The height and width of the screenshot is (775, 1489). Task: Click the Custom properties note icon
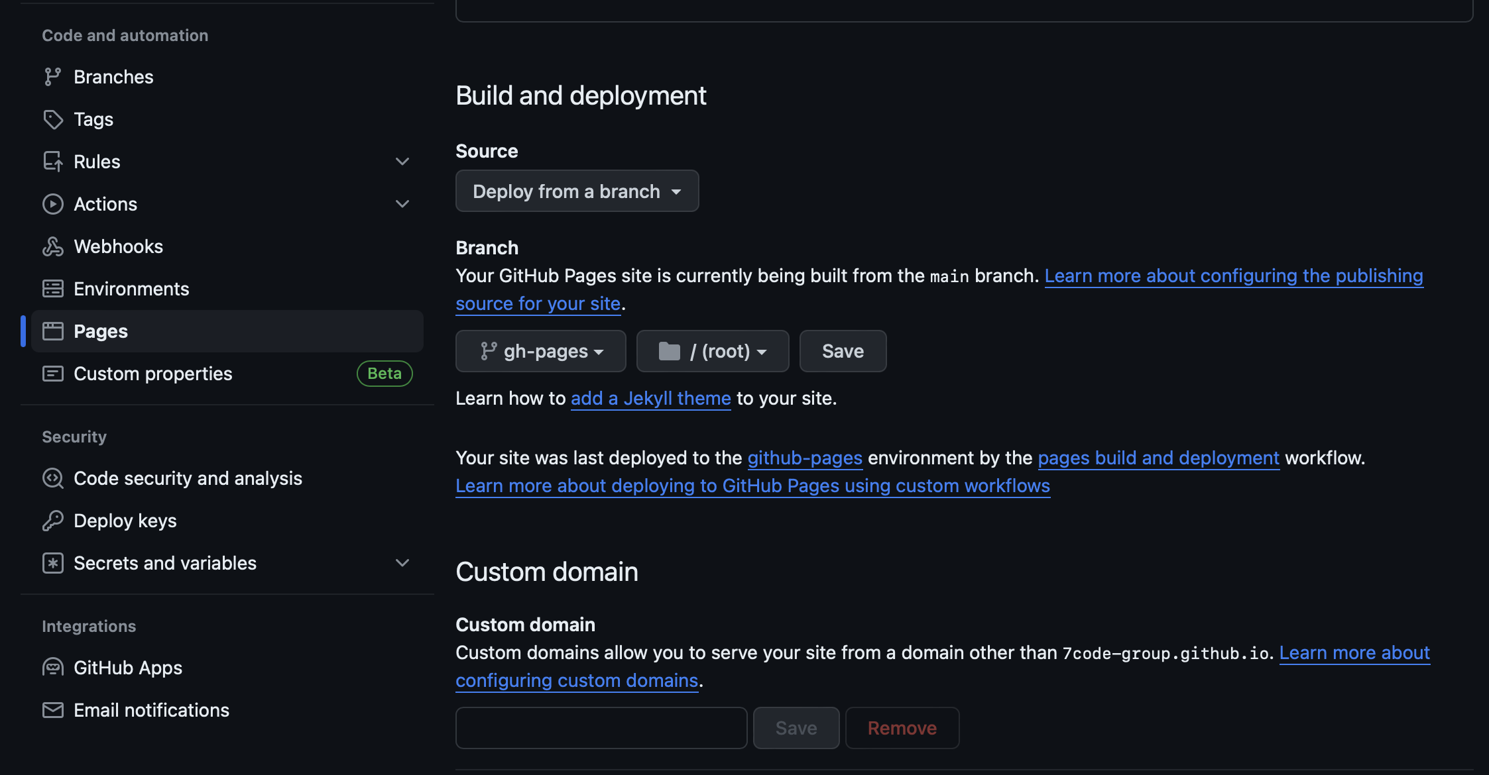[x=53, y=374]
